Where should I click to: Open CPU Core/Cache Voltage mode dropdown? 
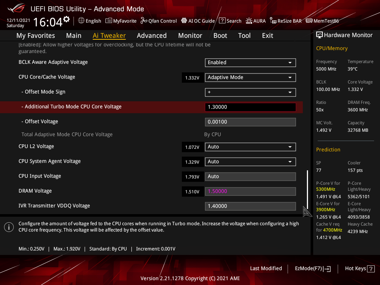[250, 78]
